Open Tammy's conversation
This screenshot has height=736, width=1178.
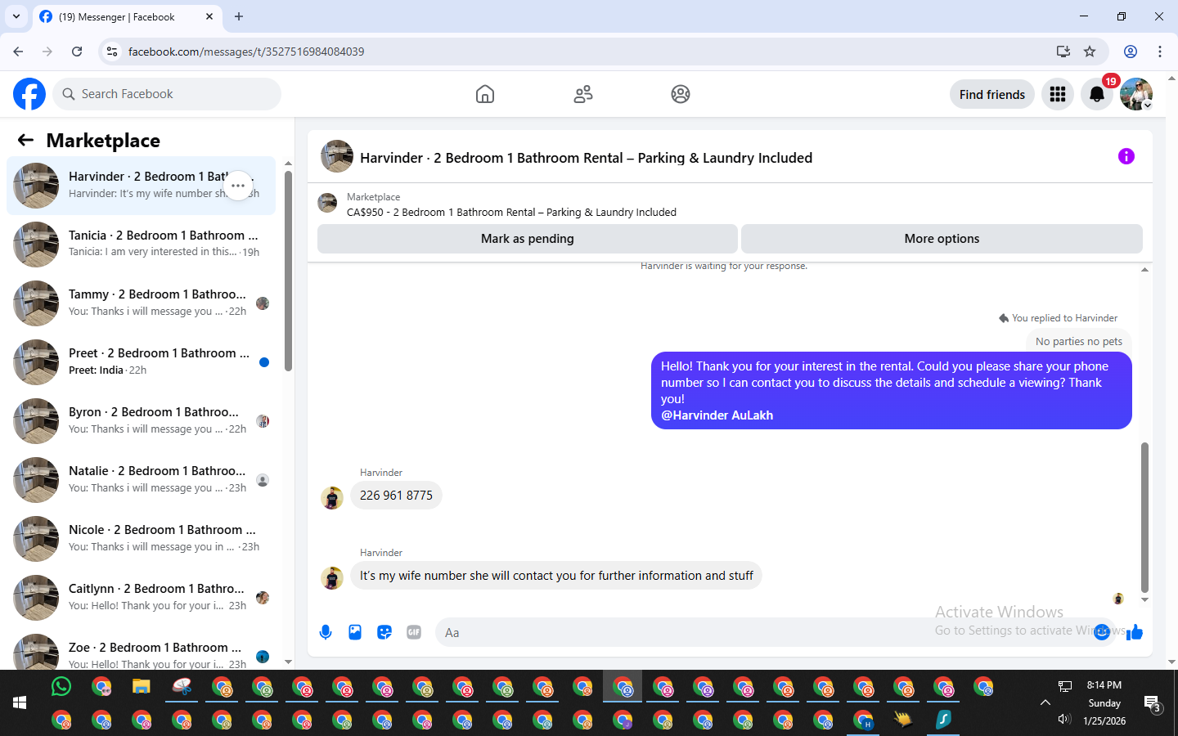(x=142, y=303)
